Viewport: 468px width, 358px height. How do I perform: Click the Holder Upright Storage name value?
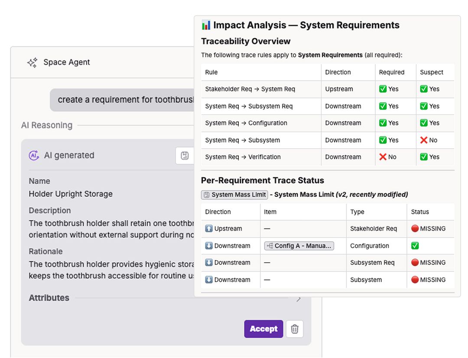(x=71, y=194)
